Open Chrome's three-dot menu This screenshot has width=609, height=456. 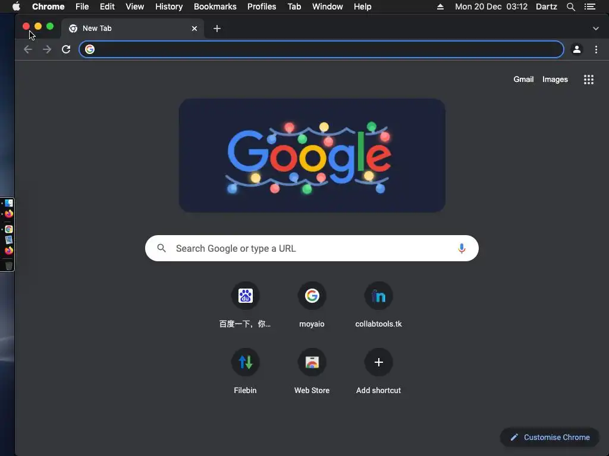[596, 49]
